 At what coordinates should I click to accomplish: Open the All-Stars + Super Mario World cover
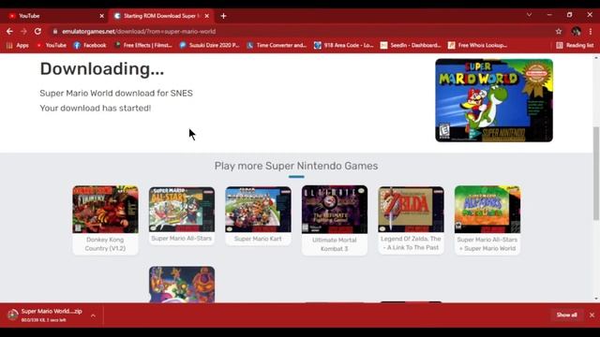point(487,210)
